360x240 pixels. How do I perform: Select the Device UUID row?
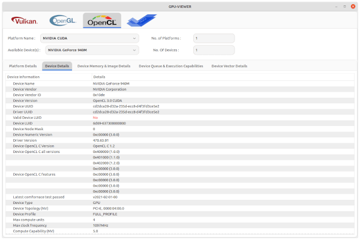click(x=180, y=106)
